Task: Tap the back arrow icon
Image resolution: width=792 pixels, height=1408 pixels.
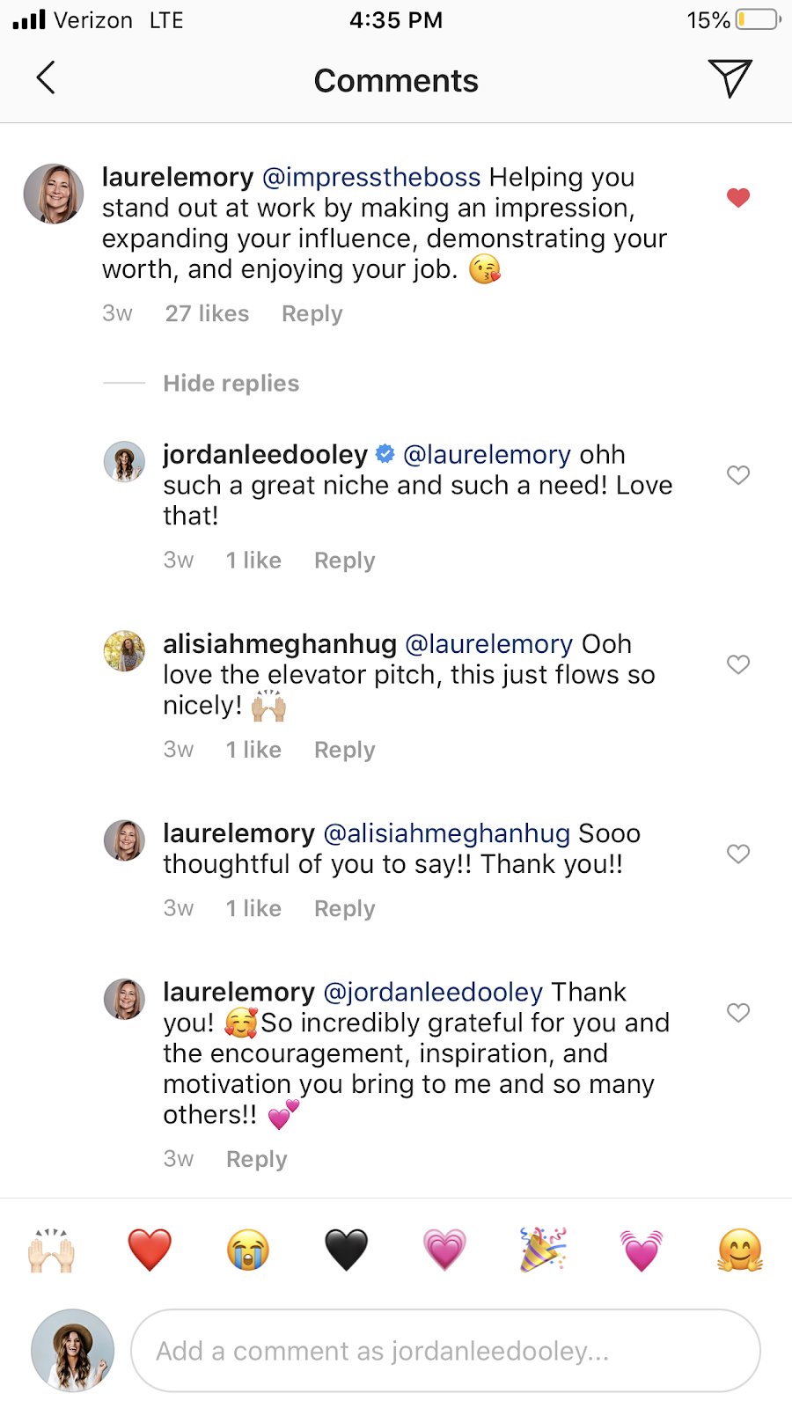Action: point(46,77)
